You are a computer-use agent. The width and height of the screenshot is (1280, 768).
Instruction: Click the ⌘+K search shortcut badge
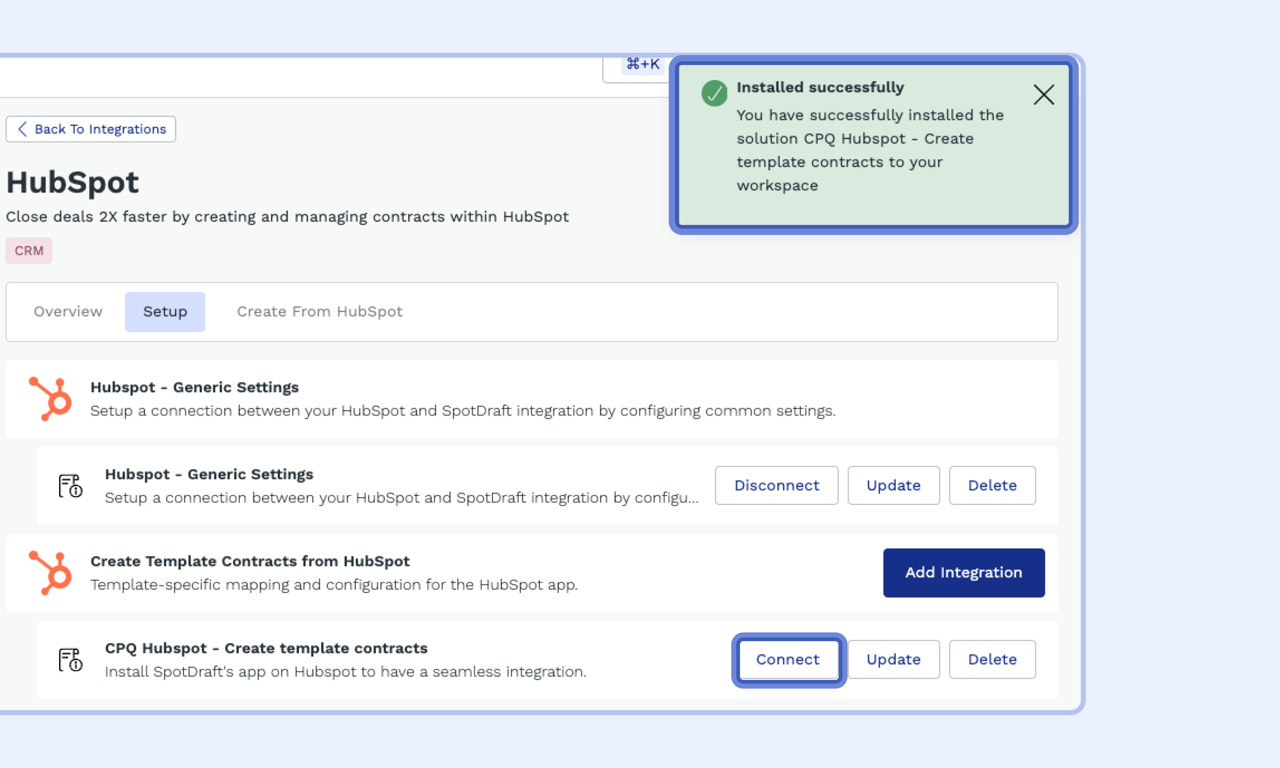click(x=642, y=65)
